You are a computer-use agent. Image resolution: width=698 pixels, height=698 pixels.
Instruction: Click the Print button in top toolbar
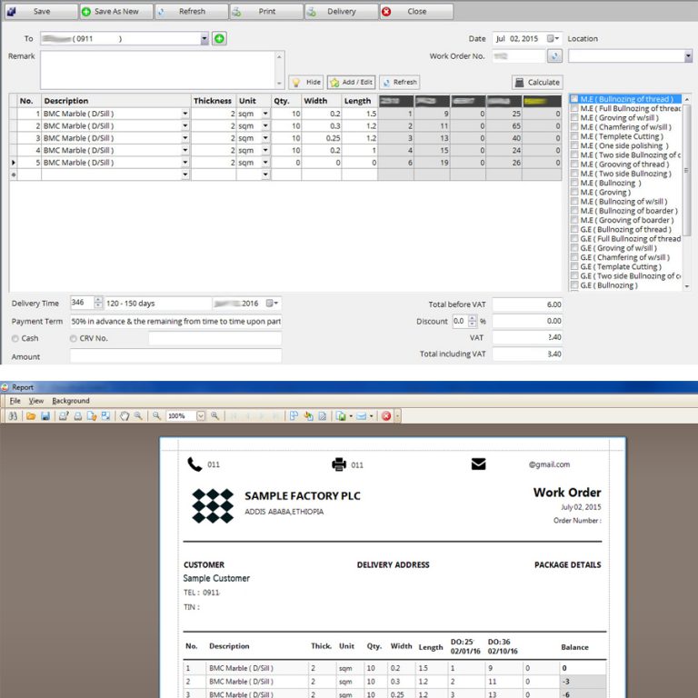(266, 12)
